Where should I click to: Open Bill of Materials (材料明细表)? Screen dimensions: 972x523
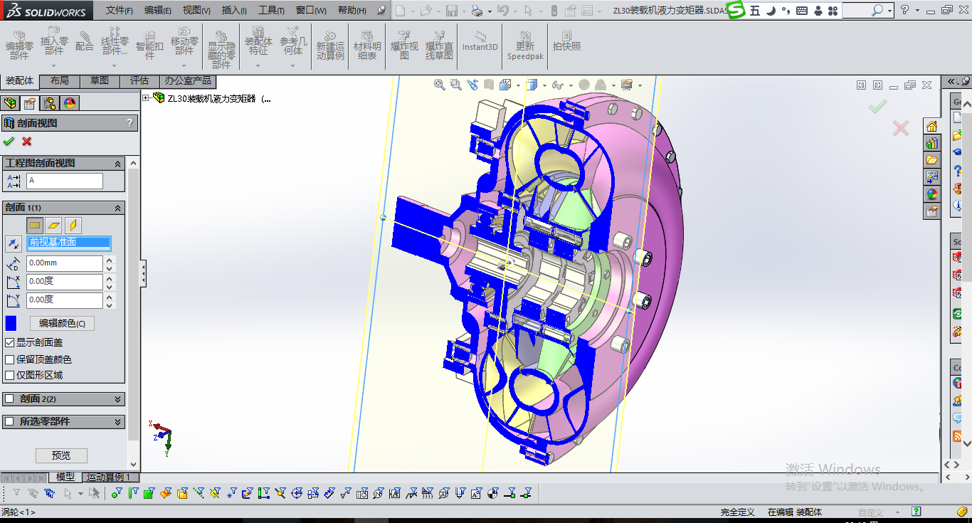tap(367, 46)
